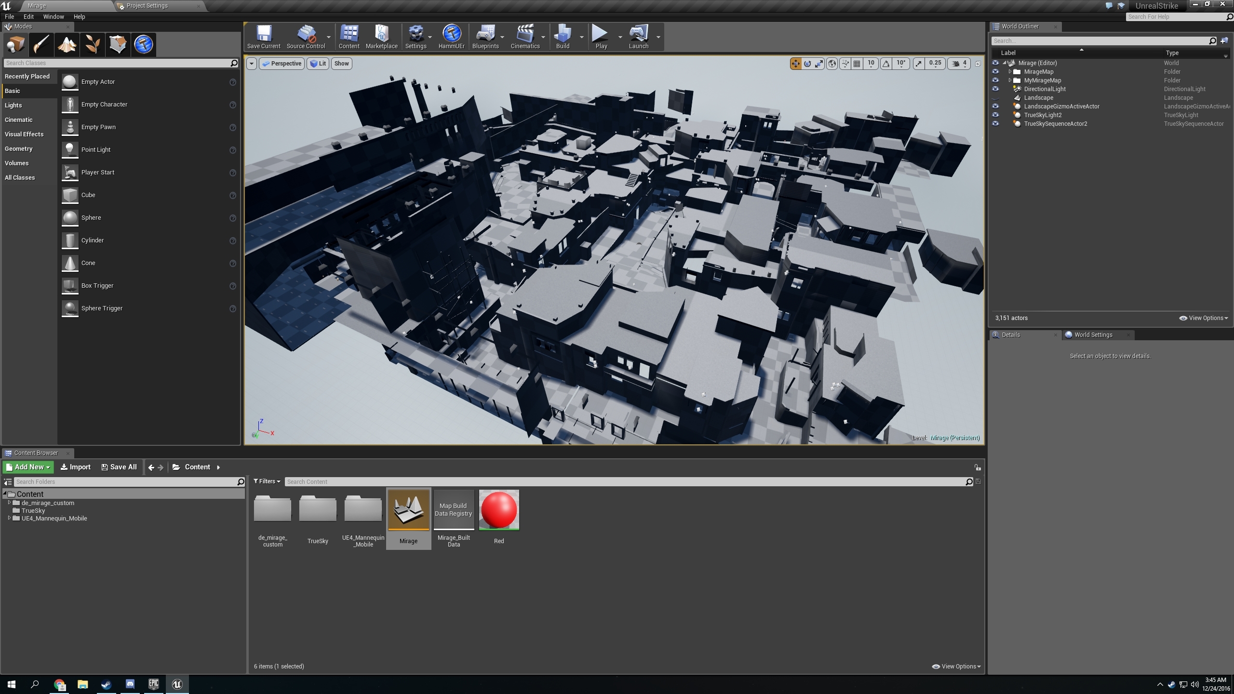Open the Cinematics toolbar button

click(525, 37)
